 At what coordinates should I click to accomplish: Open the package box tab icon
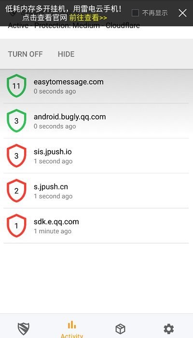pyautogui.click(x=121, y=329)
